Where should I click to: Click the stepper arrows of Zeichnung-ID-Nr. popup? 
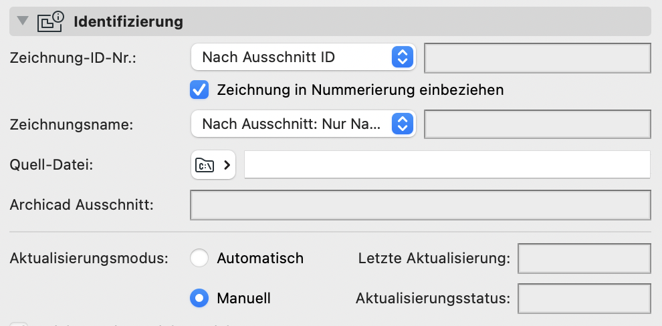tap(403, 57)
